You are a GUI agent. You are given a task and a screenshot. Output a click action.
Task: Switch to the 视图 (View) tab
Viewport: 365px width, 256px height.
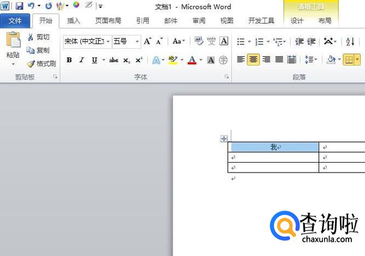pyautogui.click(x=227, y=21)
